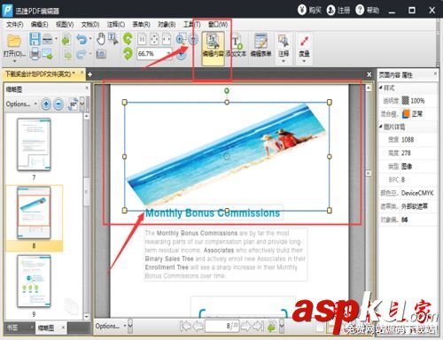Expand the 注释 tool dropdown arrow
Viewport: 443px width, 340px height.
[x=284, y=61]
